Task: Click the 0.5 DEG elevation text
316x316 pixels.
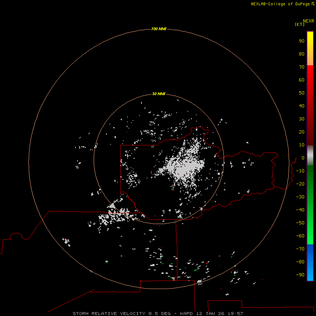Action: point(159,314)
